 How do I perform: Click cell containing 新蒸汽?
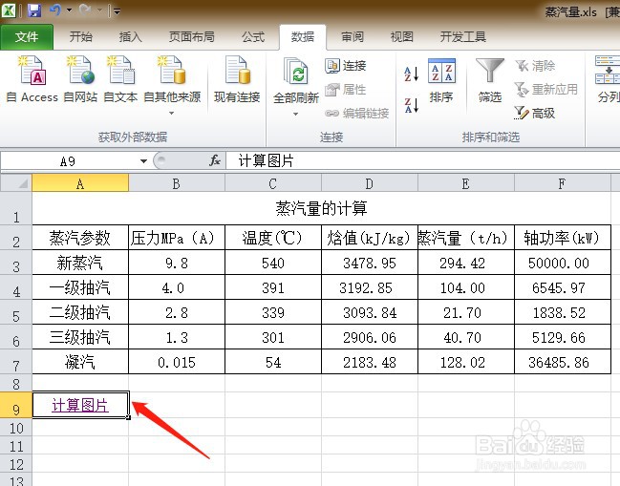click(80, 263)
